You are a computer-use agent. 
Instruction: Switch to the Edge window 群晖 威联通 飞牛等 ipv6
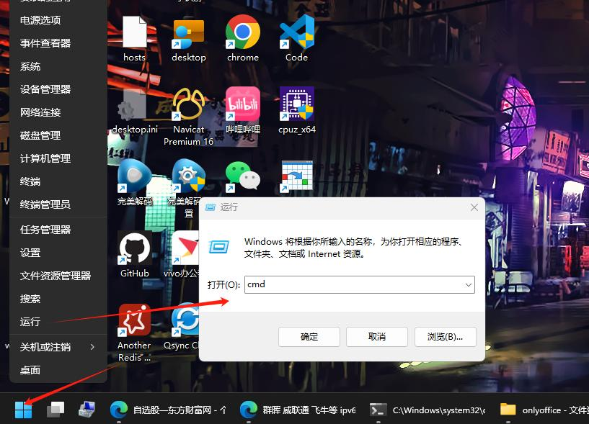pos(299,410)
